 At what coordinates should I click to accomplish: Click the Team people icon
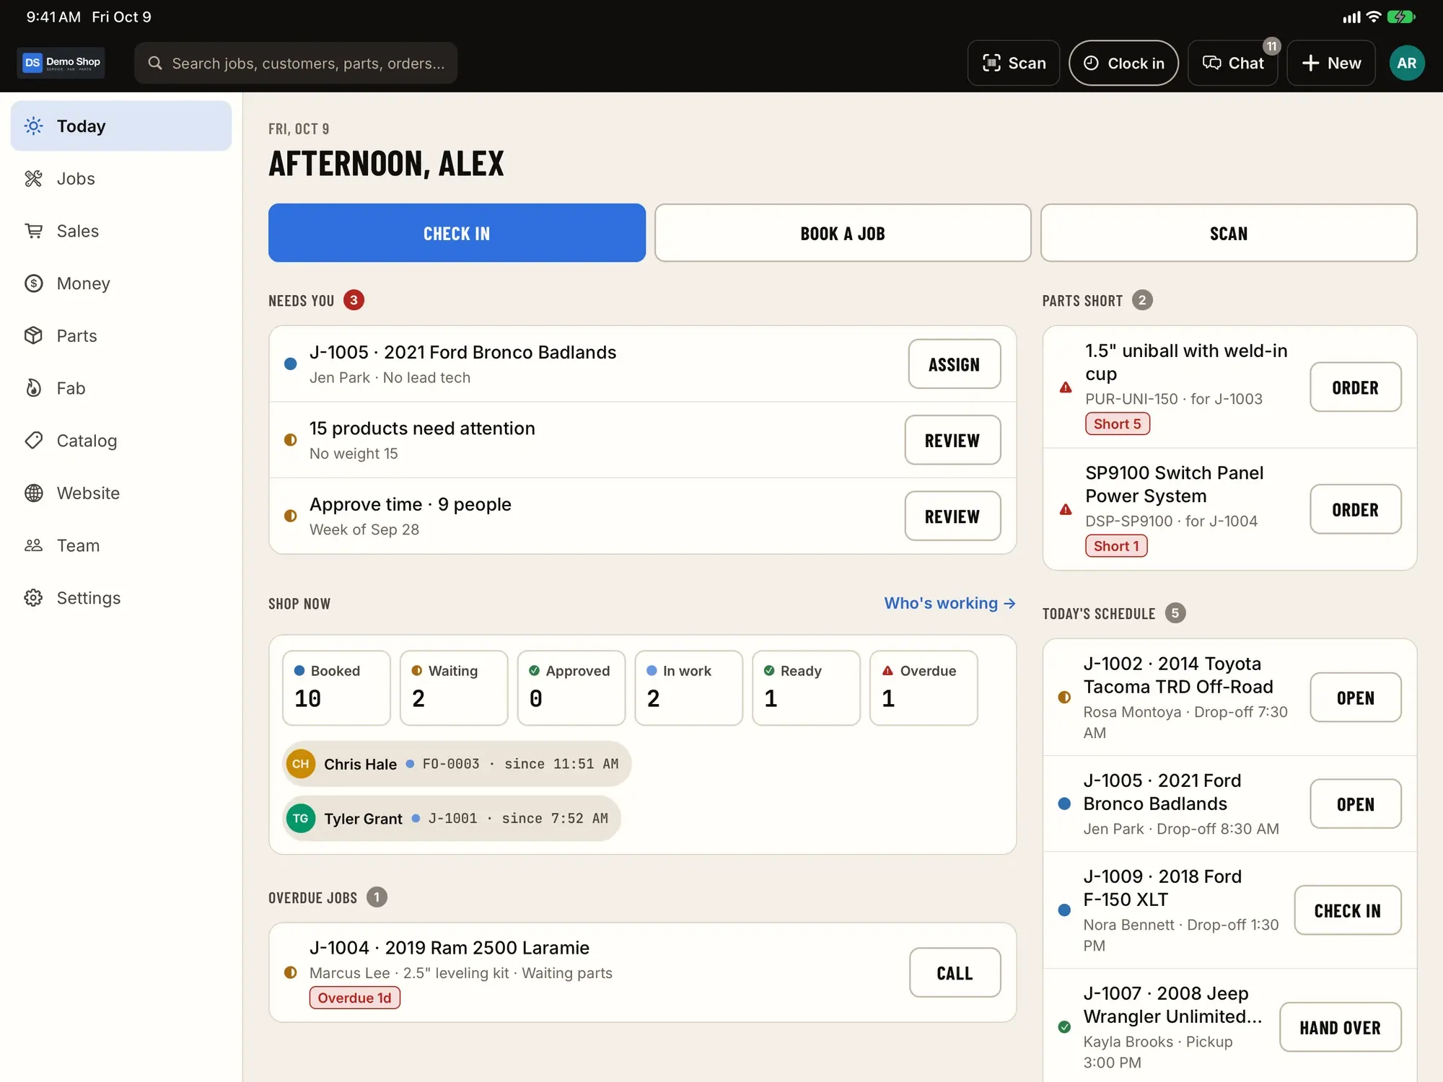(33, 545)
